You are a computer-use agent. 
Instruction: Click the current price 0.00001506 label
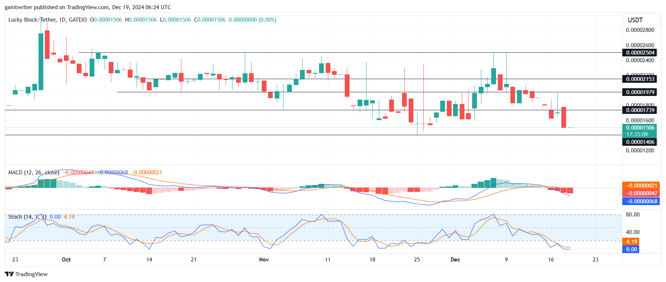pos(640,128)
